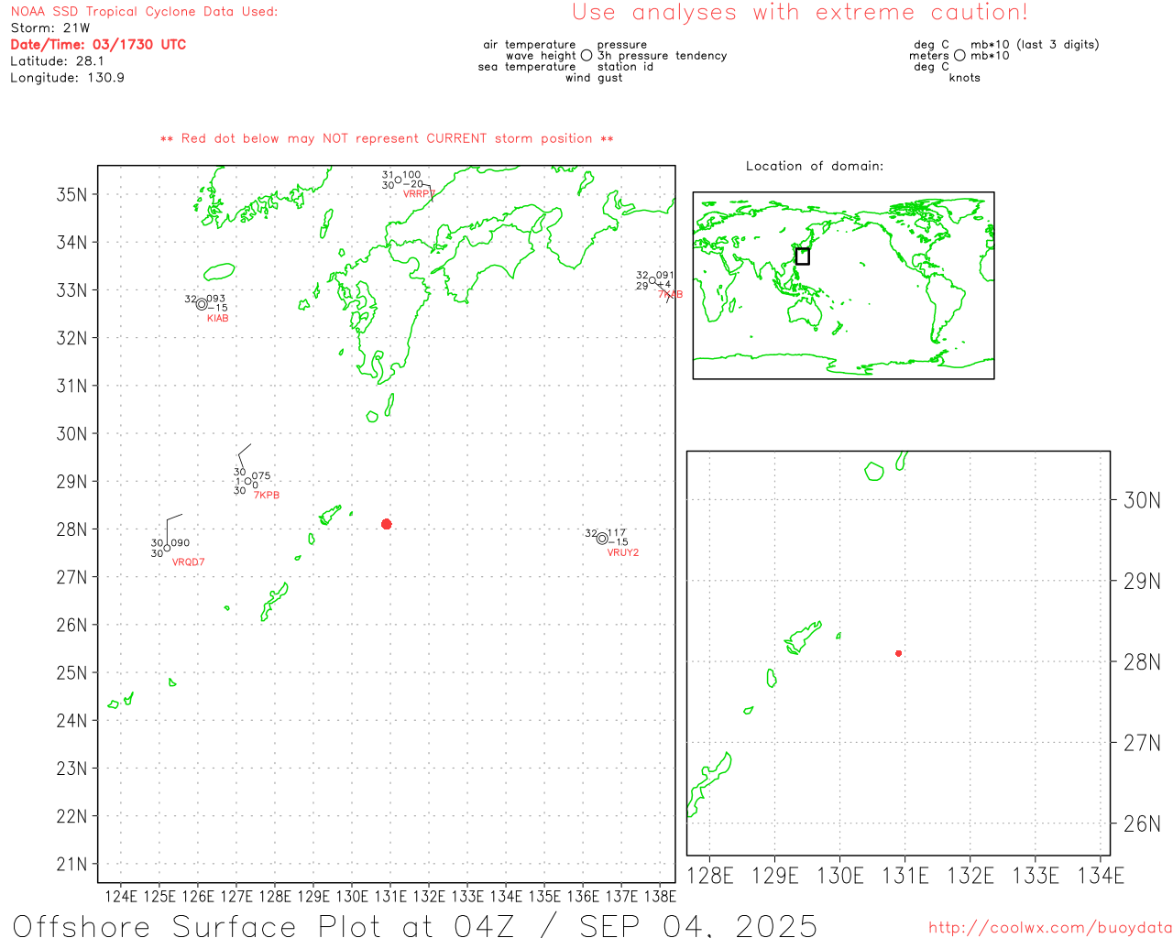The width and height of the screenshot is (1173, 938).
Task: Select station label VRRP7 near top
Action: [x=419, y=194]
